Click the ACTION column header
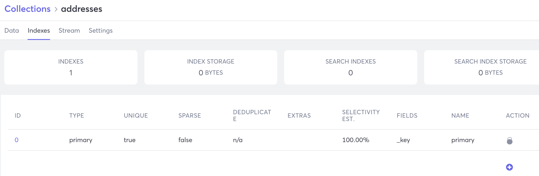This screenshot has height=176, width=539. click(517, 115)
